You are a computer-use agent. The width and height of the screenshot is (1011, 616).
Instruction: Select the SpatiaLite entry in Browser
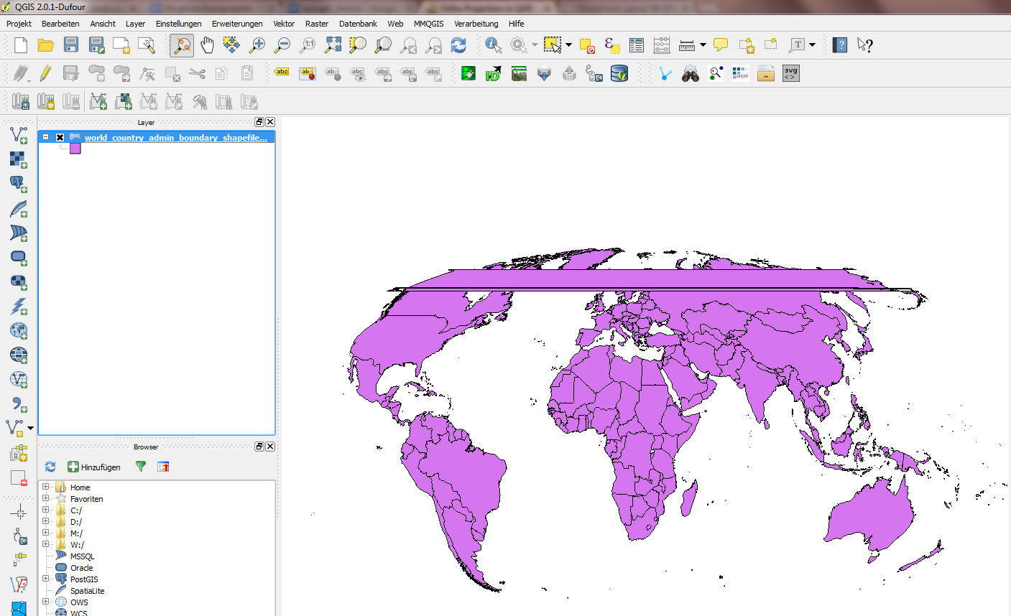pyautogui.click(x=87, y=590)
